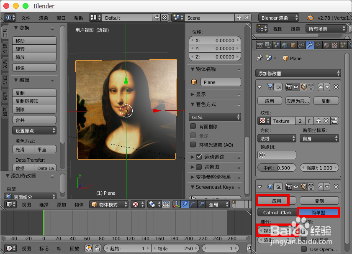Collapse the Di modifier panel triangle
Viewport: 352px width, 254px height.
[x=260, y=87]
